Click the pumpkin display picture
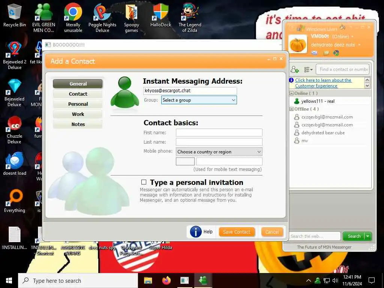 pos(297,44)
